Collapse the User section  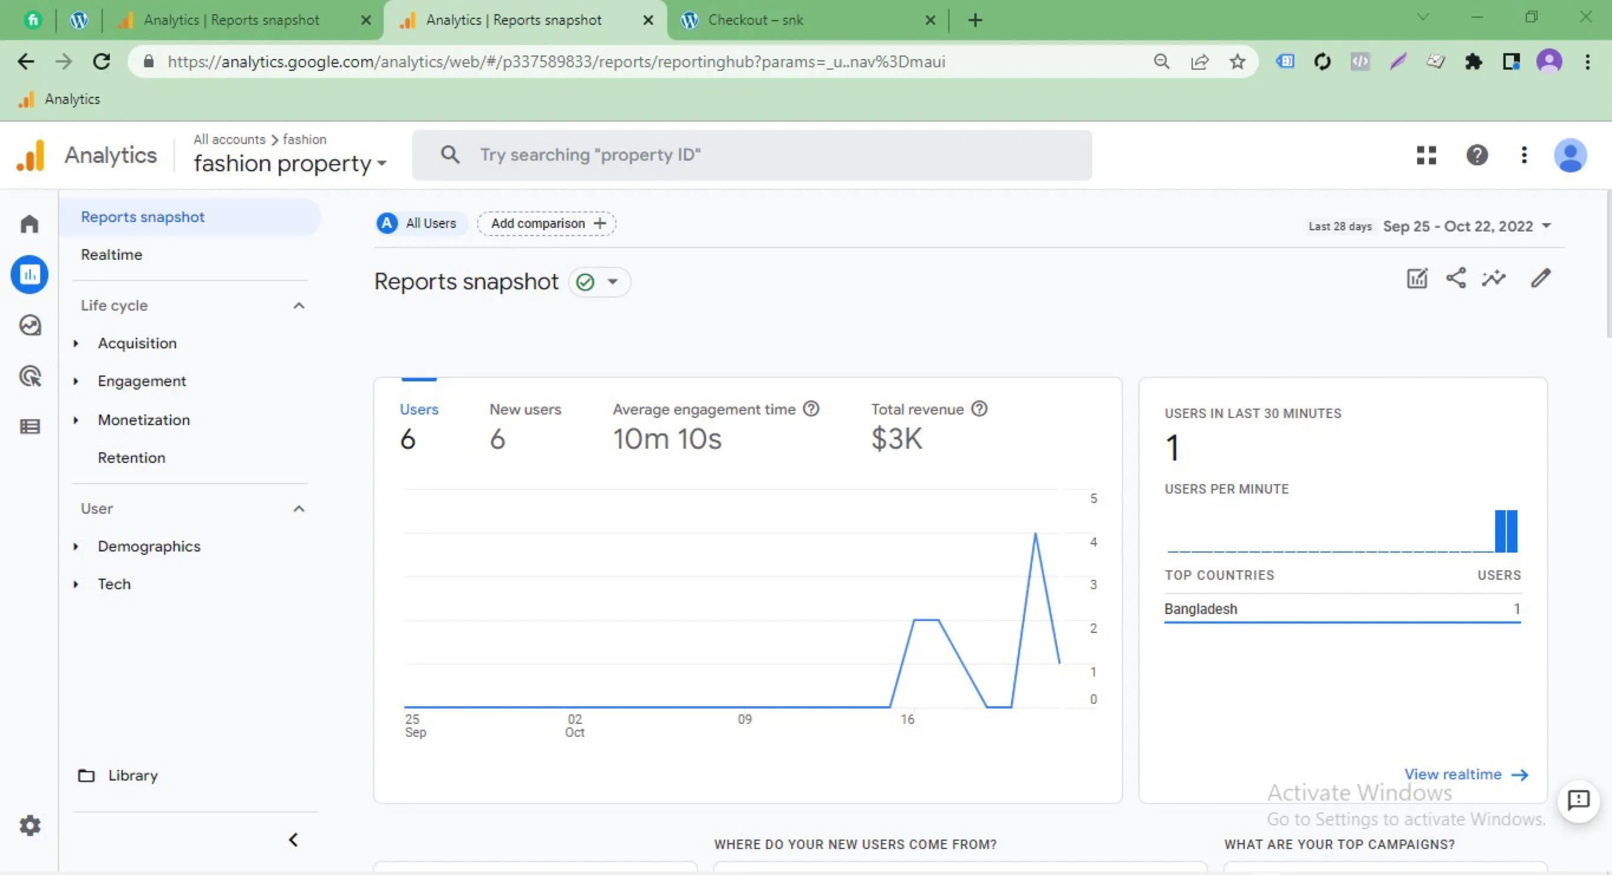tap(299, 508)
